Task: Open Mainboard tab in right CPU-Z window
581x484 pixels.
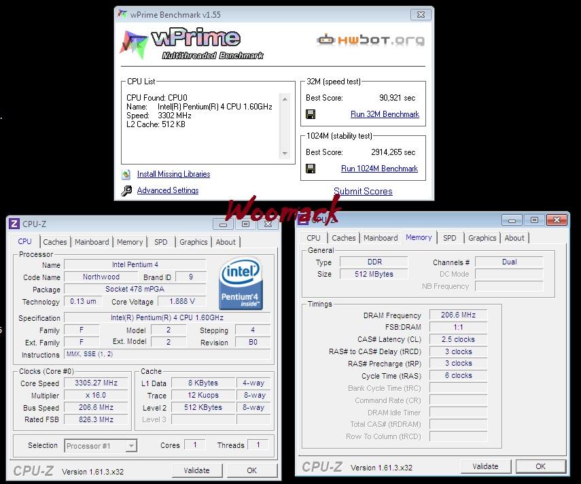Action: (x=381, y=238)
